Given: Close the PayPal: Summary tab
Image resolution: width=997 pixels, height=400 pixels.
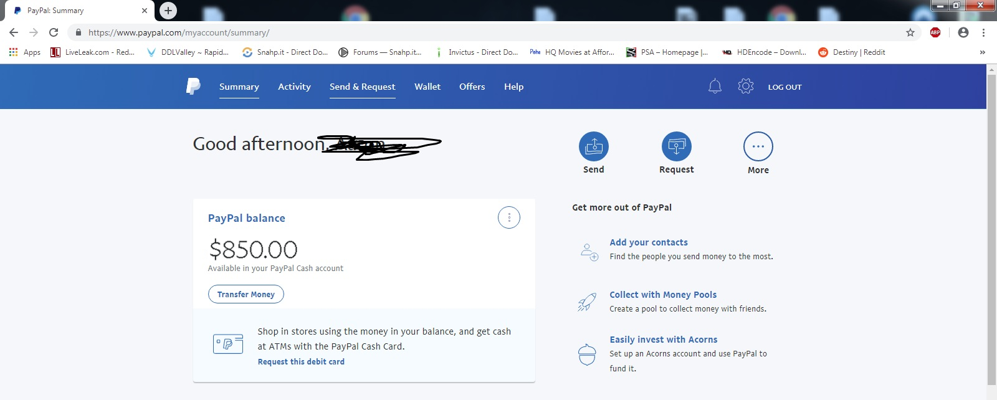Looking at the screenshot, I should pyautogui.click(x=145, y=11).
